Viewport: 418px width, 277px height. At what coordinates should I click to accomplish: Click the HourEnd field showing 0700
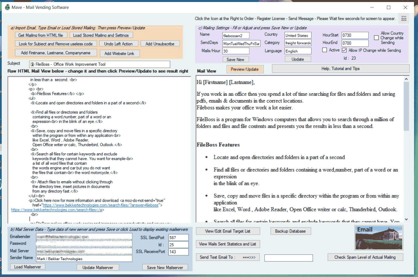coord(355,43)
